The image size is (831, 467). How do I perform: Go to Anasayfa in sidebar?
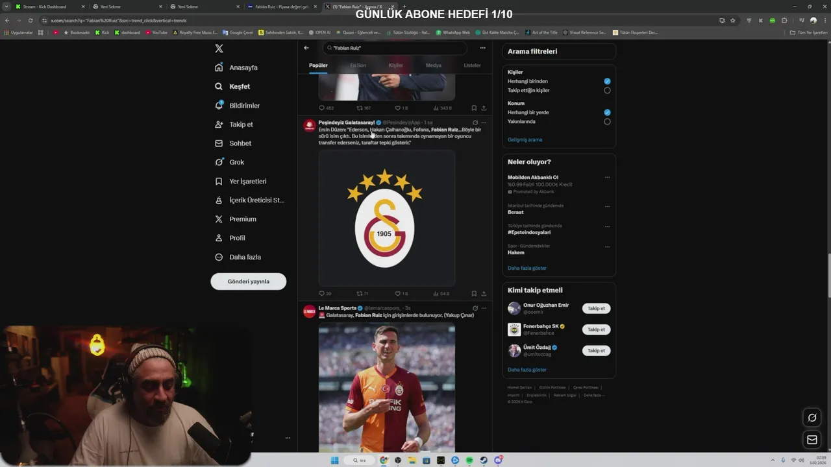(x=237, y=67)
